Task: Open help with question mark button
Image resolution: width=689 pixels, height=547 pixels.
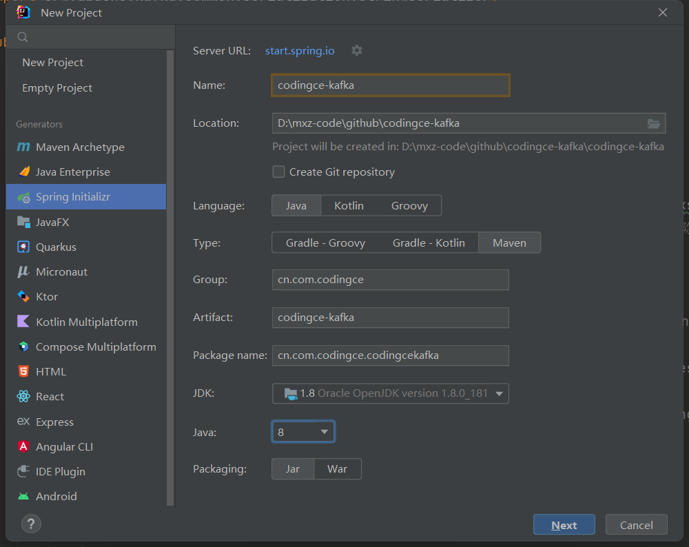Action: pos(31,524)
